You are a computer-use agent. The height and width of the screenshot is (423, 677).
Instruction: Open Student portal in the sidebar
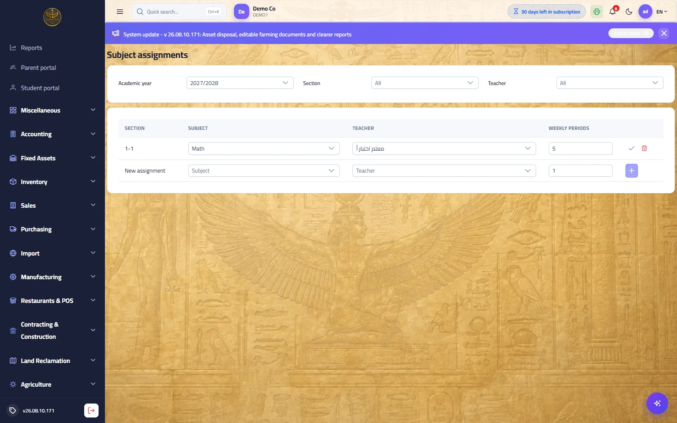[52, 88]
